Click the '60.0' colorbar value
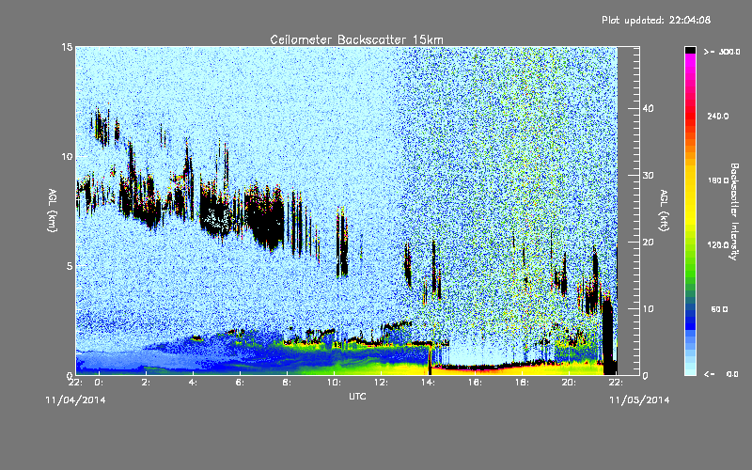This screenshot has width=752, height=470. pos(719,309)
